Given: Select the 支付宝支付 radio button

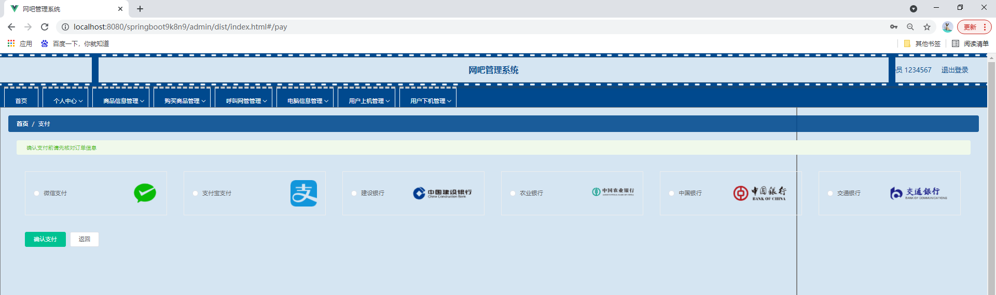Looking at the screenshot, I should (195, 193).
